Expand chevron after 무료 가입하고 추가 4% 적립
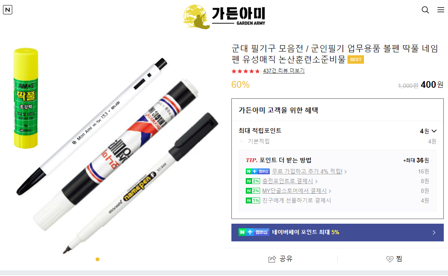This screenshot has width=448, height=276. [345, 172]
